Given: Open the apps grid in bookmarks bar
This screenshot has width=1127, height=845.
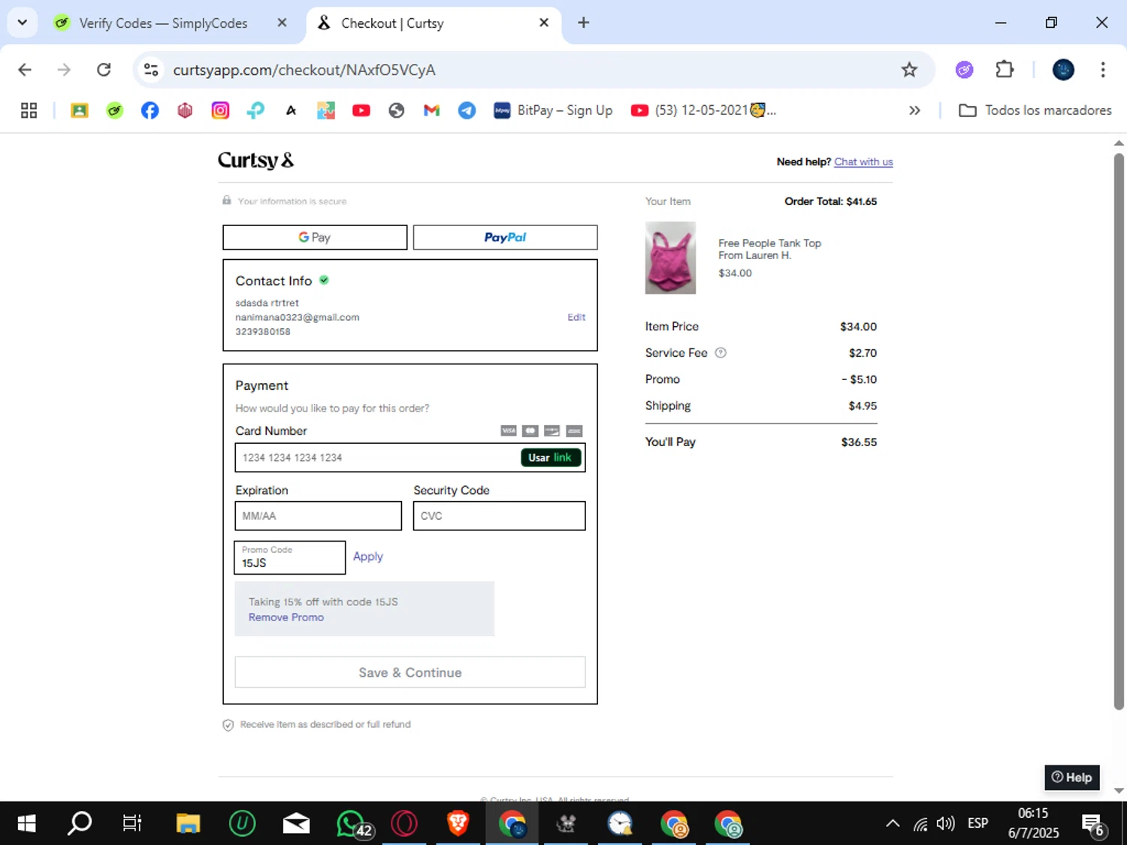Looking at the screenshot, I should (29, 110).
